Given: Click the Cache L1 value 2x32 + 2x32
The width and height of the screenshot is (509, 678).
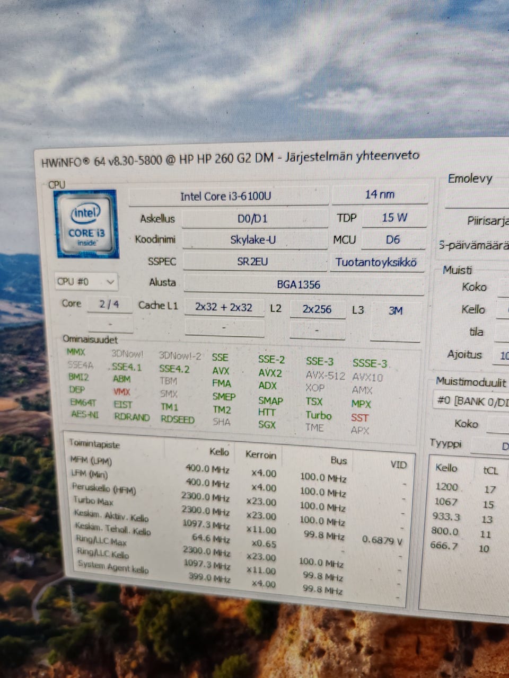Looking at the screenshot, I should (x=224, y=307).
